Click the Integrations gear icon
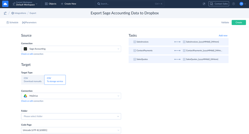This screenshot has height=134, width=249. coord(13,13)
